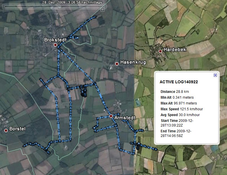Screen dimensions: 227x175
Task: Click the Start Time entry in balloon
Action: (x=176, y=123)
